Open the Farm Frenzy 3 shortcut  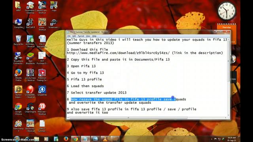coord(18,126)
